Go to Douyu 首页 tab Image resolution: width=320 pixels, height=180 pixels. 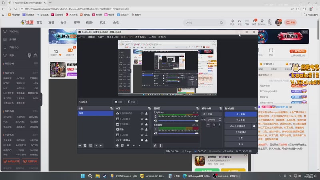[x=39, y=22]
